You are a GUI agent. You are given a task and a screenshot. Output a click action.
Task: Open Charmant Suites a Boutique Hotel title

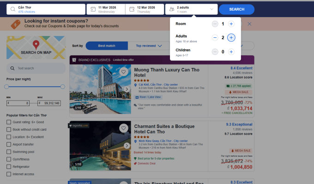tap(164, 129)
